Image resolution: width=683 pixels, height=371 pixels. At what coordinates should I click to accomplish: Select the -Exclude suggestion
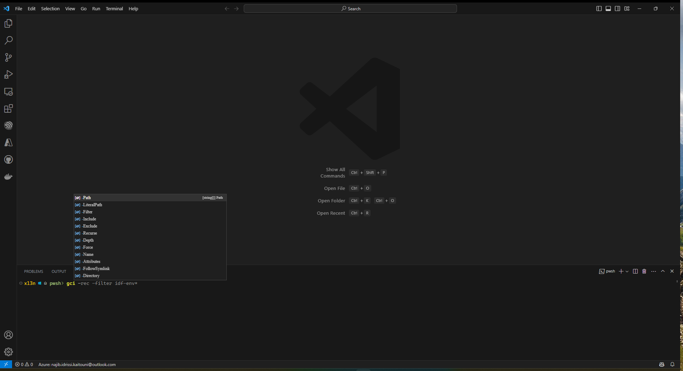tap(150, 226)
